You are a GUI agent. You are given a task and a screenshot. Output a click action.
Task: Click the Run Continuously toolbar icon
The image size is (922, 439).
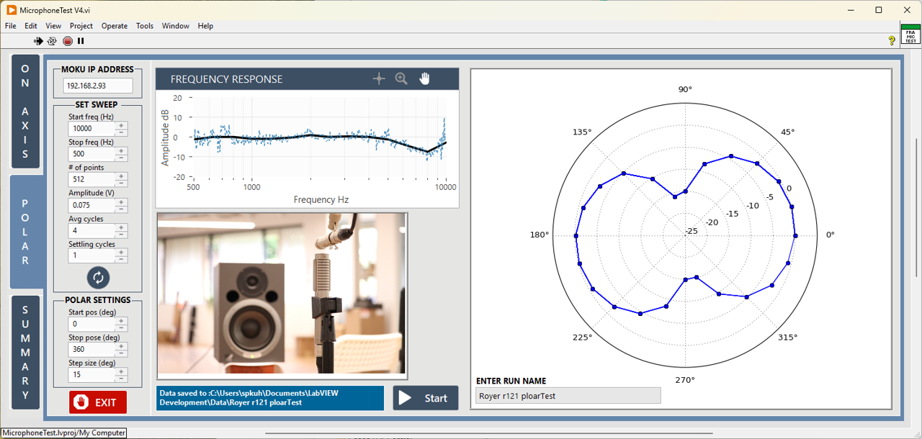click(52, 41)
